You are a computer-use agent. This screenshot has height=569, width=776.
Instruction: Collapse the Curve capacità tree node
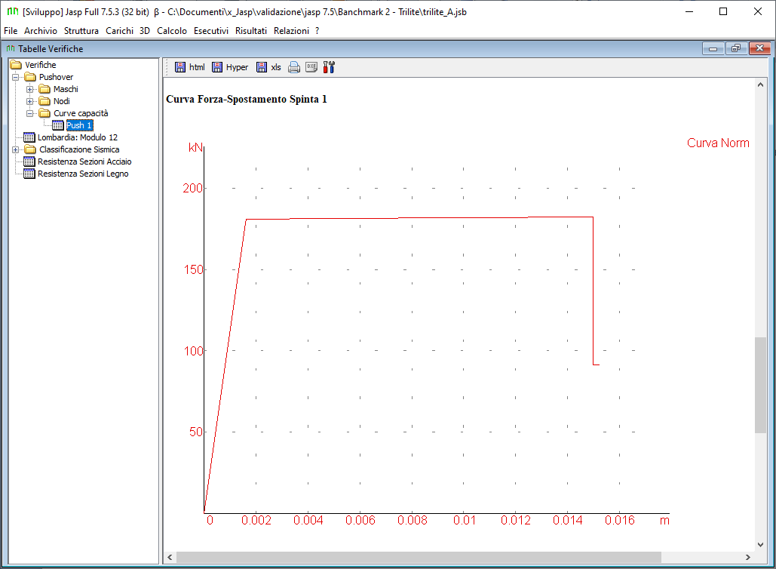coord(29,113)
